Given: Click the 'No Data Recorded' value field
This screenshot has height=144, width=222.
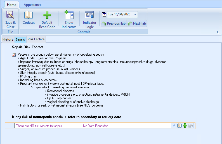Looking at the screenshot, I should (x=126, y=126).
